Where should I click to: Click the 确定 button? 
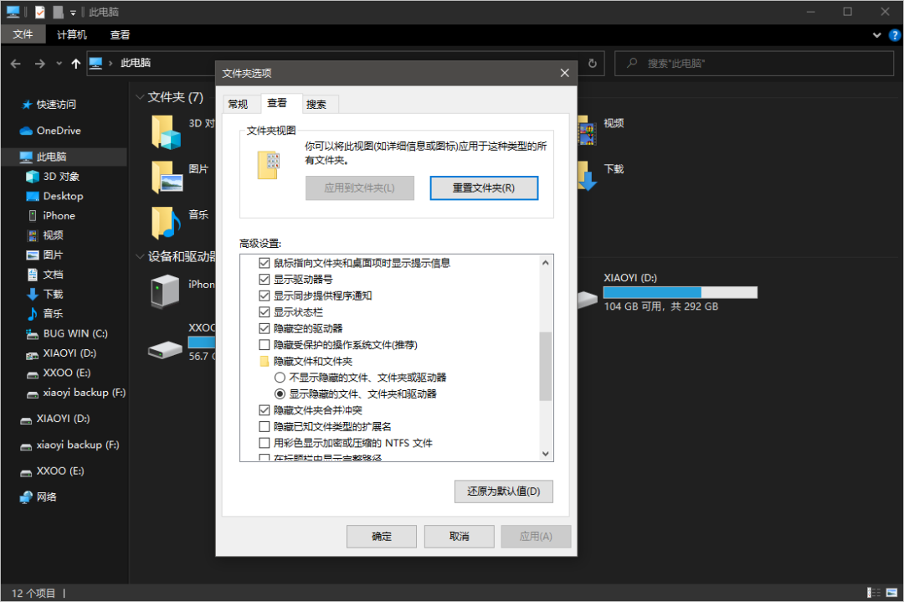pyautogui.click(x=381, y=536)
